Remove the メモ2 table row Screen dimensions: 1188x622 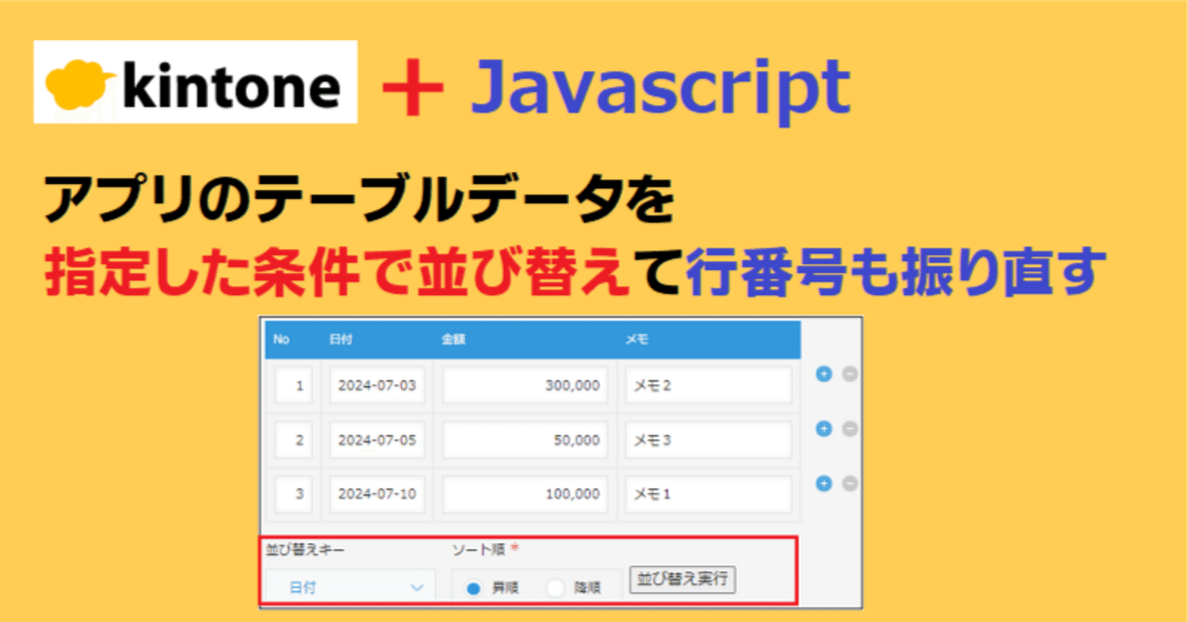849,374
